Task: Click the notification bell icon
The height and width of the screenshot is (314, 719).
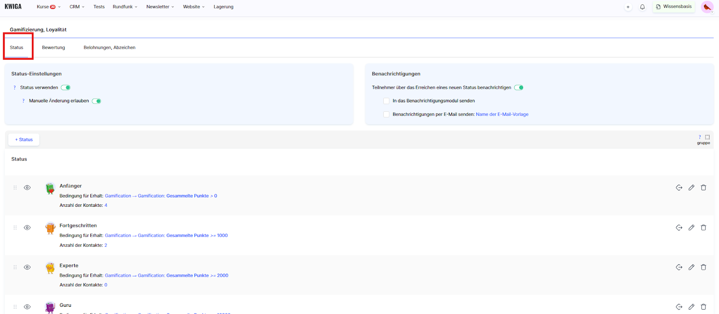Action: pyautogui.click(x=642, y=7)
